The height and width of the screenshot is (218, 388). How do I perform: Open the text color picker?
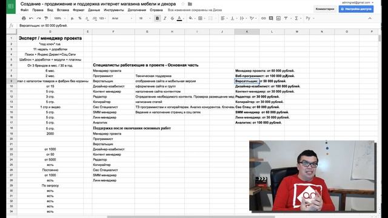tap(179, 18)
